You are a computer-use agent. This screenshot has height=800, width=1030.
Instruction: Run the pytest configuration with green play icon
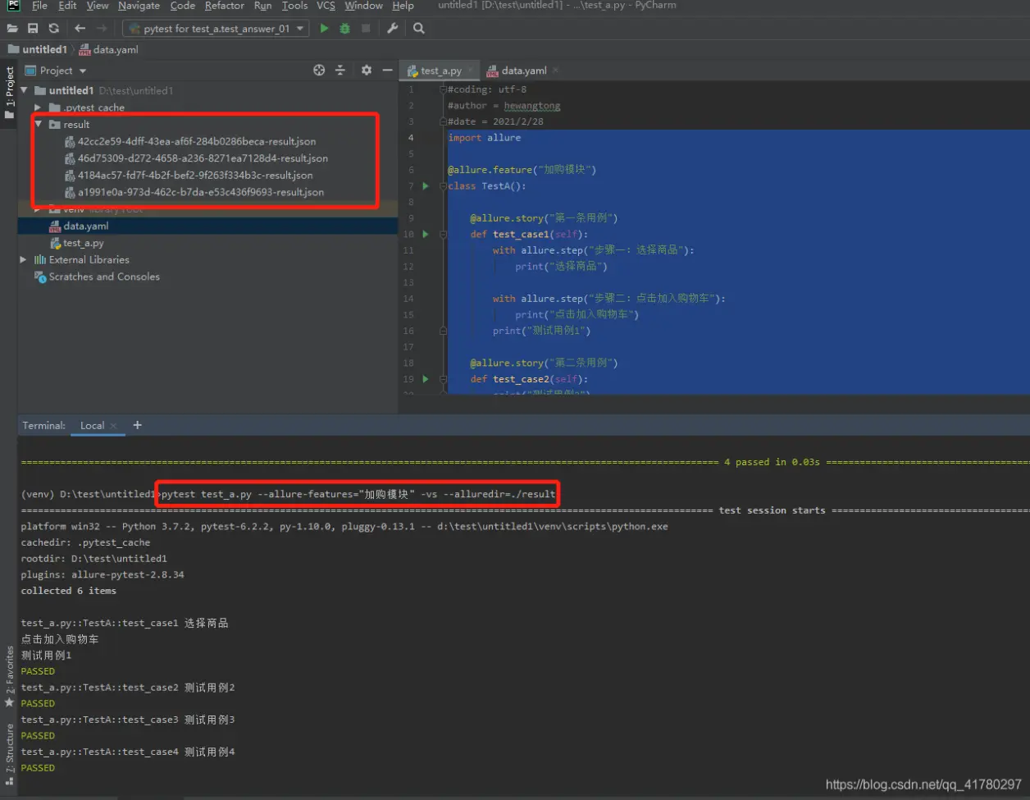(324, 28)
